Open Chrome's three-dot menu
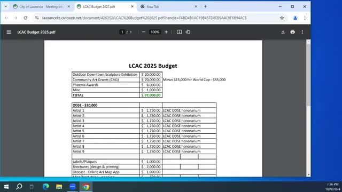The image size is (342, 192). [305, 18]
